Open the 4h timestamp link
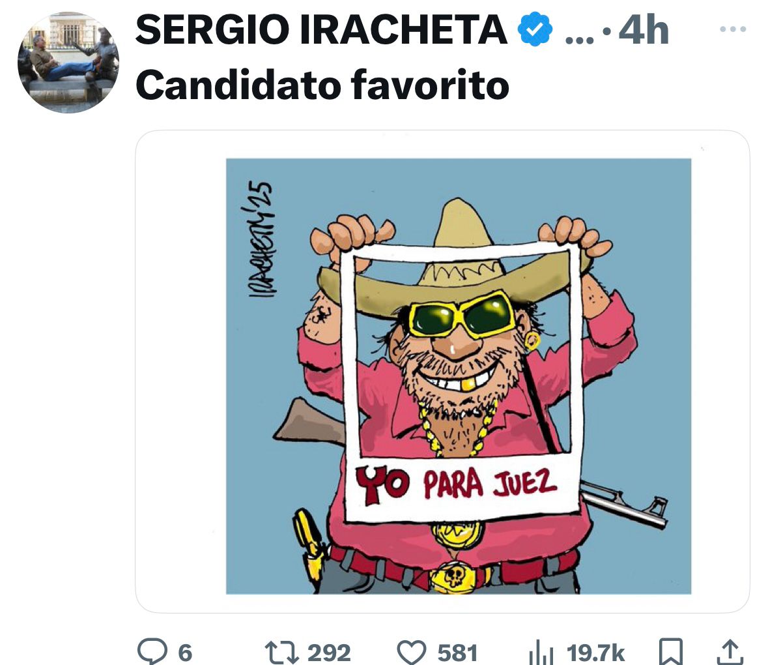768x665 pixels. pyautogui.click(x=643, y=30)
